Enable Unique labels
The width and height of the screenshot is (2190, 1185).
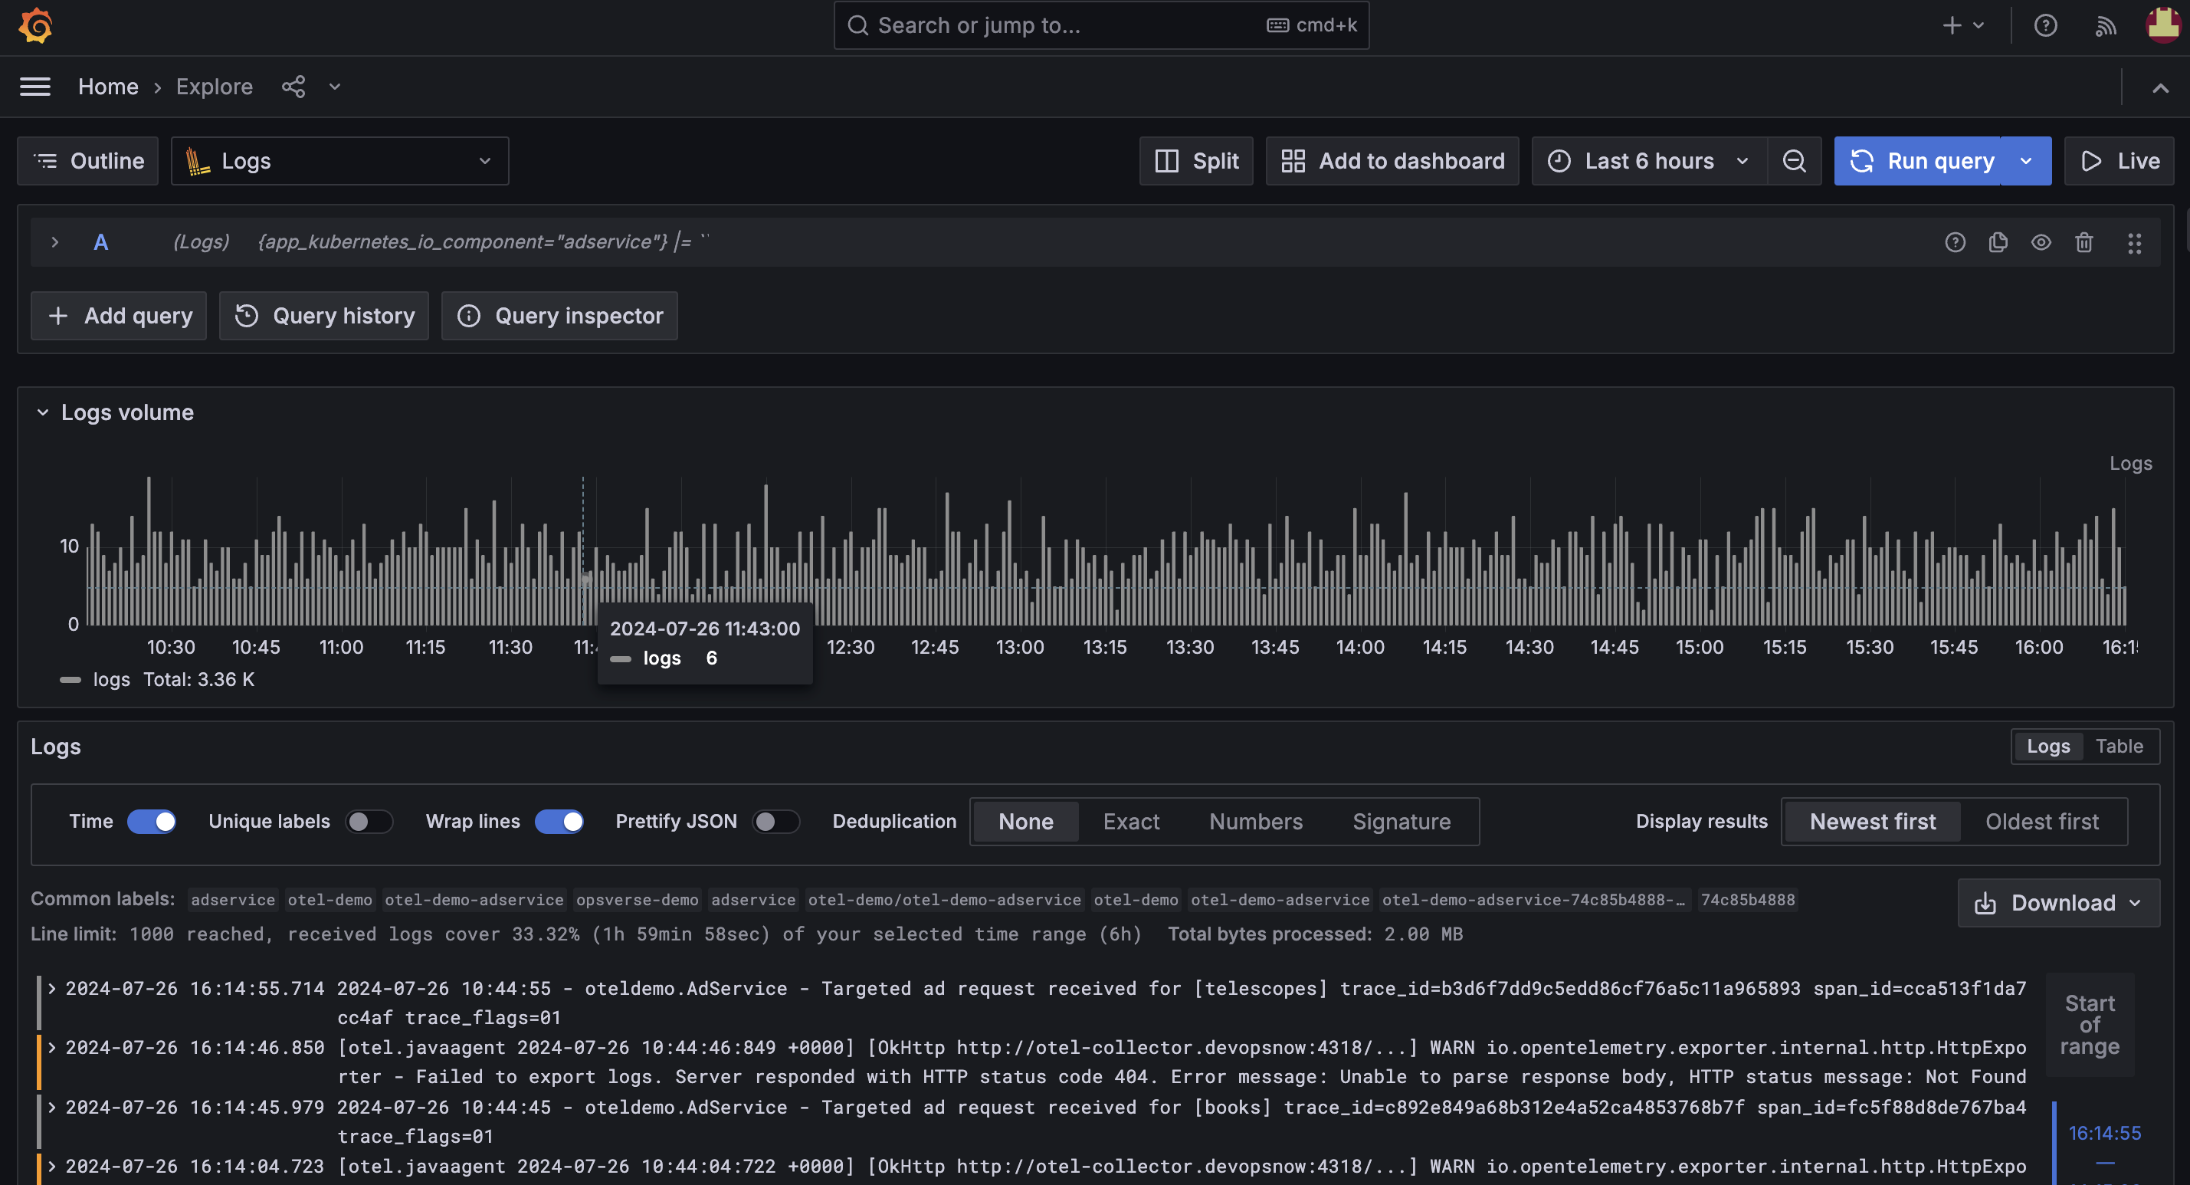tap(370, 821)
